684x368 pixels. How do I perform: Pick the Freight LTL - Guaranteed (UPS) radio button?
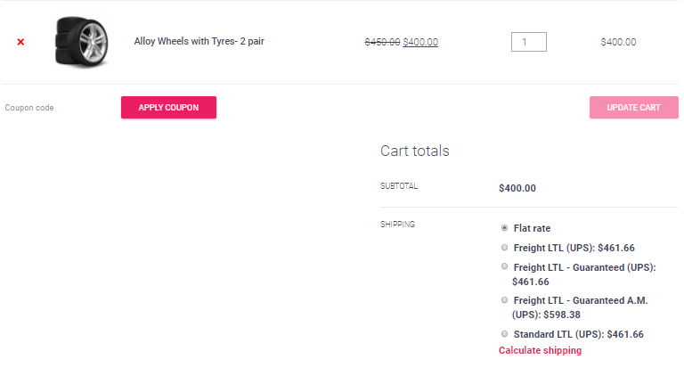point(504,266)
